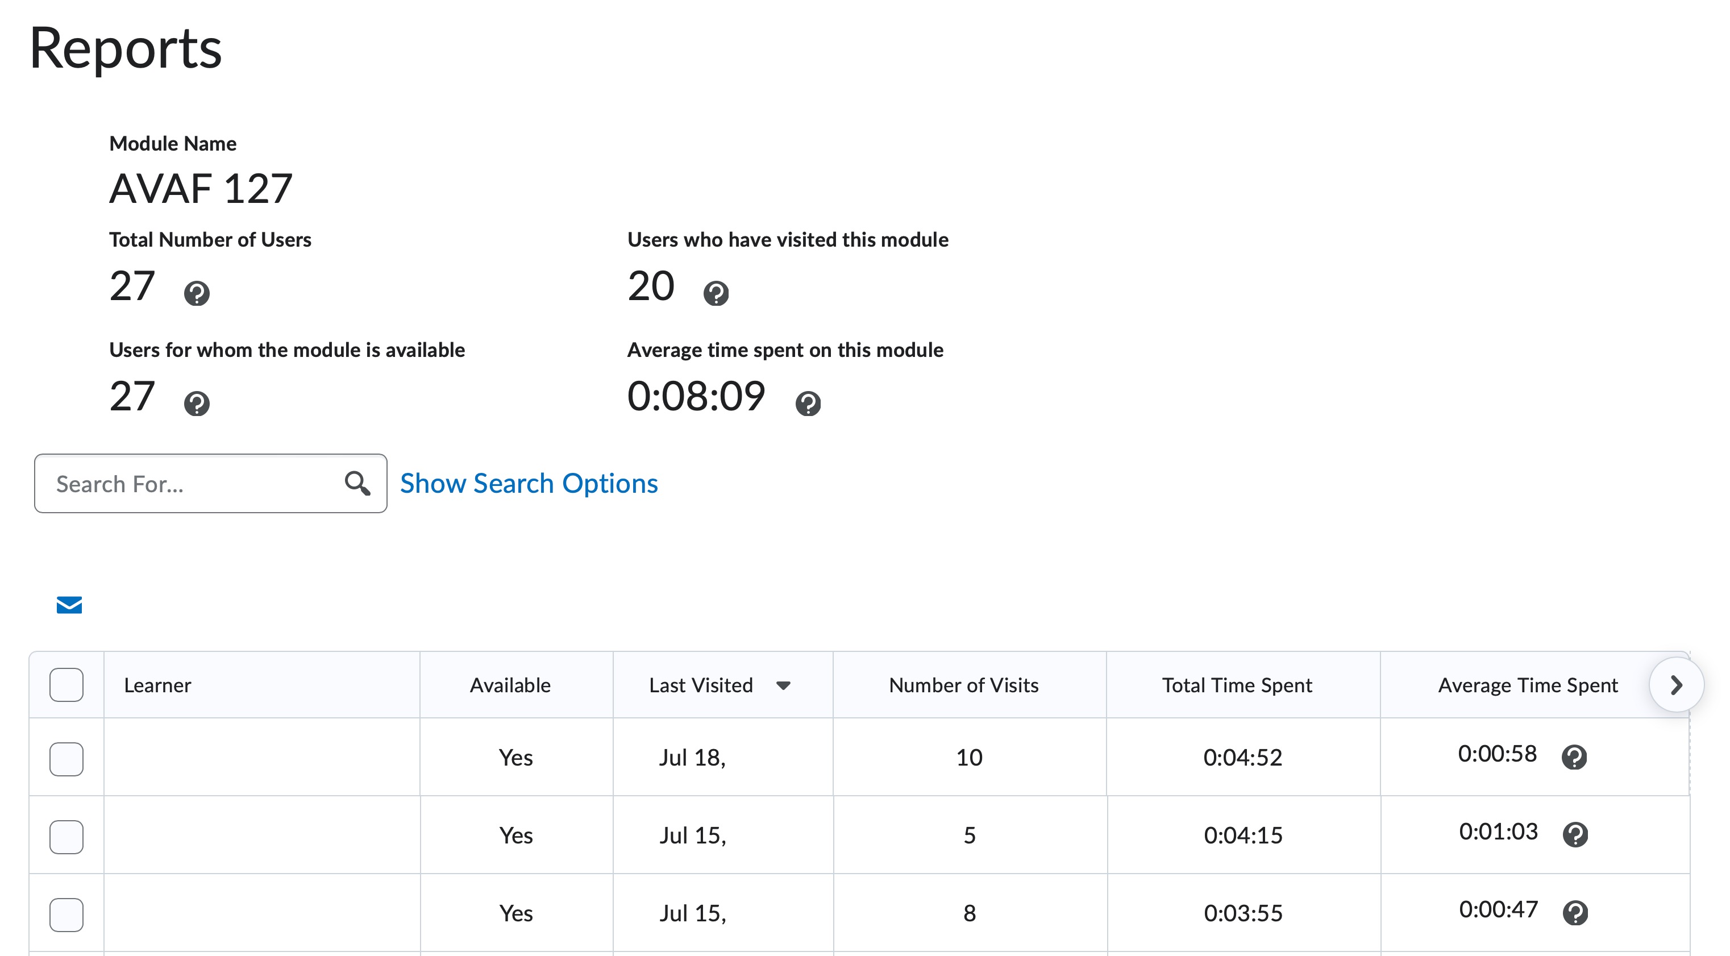
Task: Click the blue email envelope icon
Action: tap(69, 605)
